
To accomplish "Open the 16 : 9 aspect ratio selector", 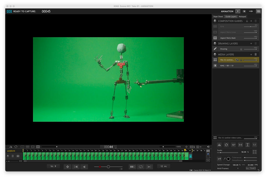I will 53,167.
